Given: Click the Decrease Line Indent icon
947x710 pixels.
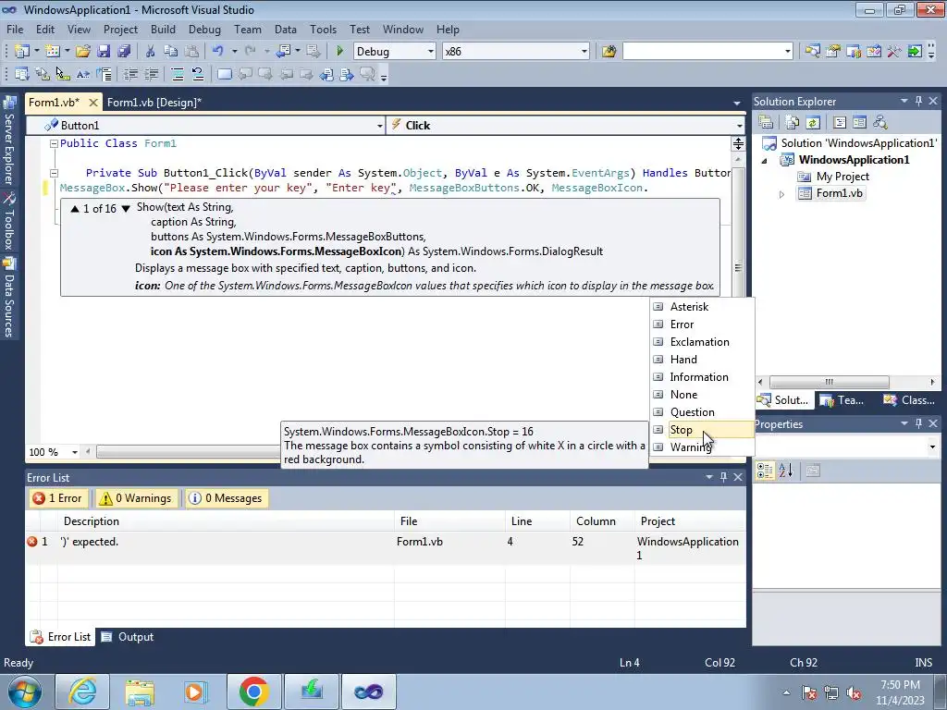Looking at the screenshot, I should [x=130, y=74].
